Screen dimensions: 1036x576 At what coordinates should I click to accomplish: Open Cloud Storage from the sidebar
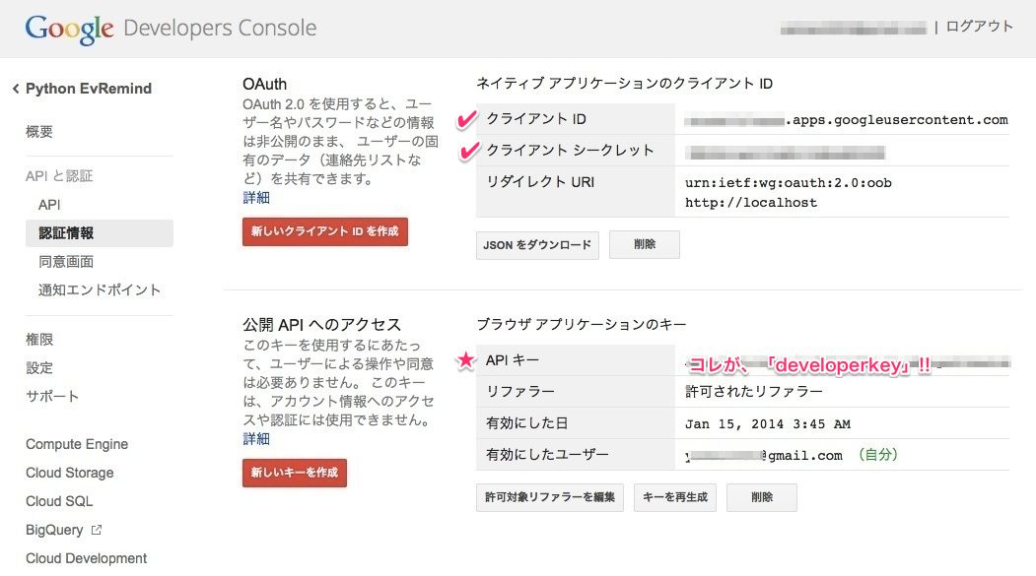[68, 473]
